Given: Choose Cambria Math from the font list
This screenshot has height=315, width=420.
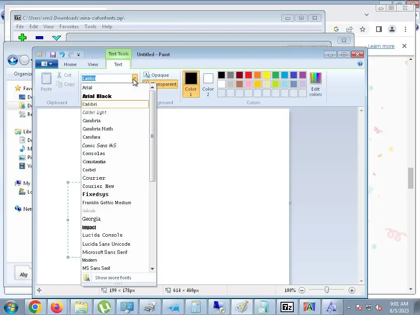Looking at the screenshot, I should coord(115,129).
